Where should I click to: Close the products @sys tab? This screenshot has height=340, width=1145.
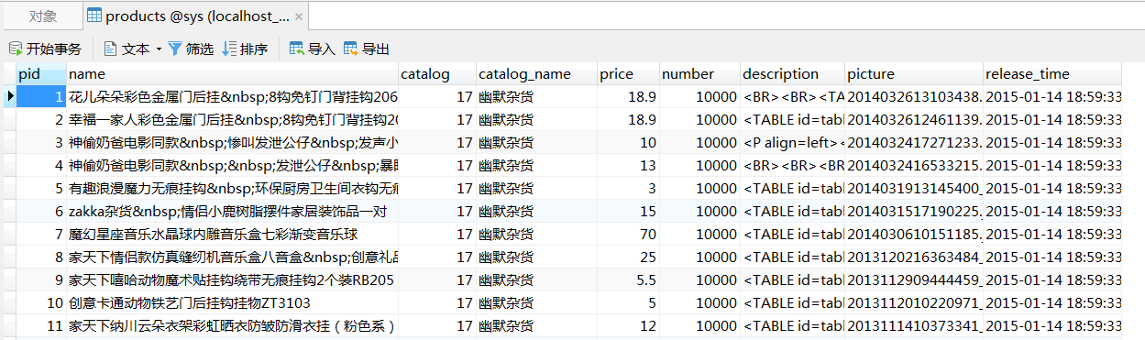(300, 16)
